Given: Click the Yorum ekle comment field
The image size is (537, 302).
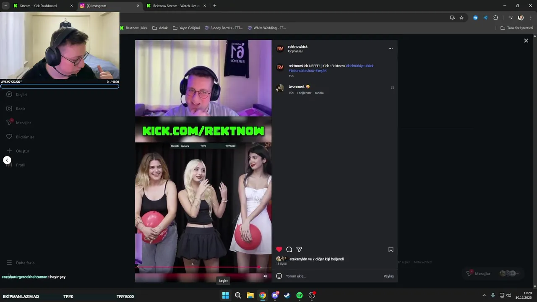Looking at the screenshot, I should 331,276.
